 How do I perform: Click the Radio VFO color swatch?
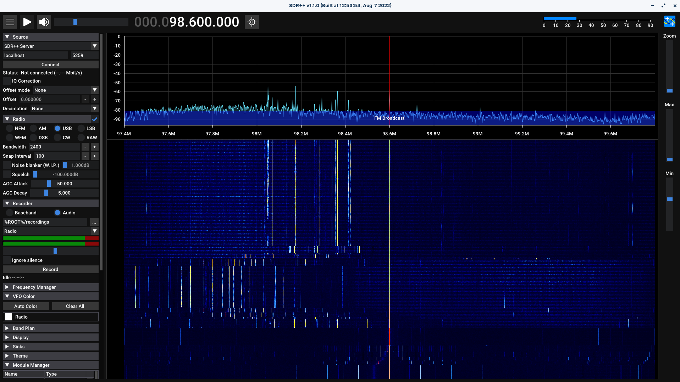[8, 316]
